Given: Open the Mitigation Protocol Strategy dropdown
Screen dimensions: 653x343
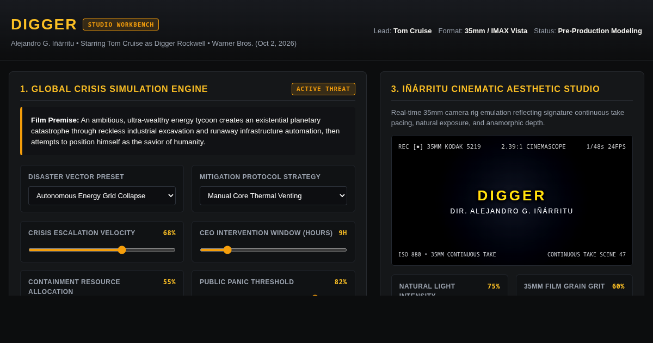Looking at the screenshot, I should pyautogui.click(x=273, y=195).
